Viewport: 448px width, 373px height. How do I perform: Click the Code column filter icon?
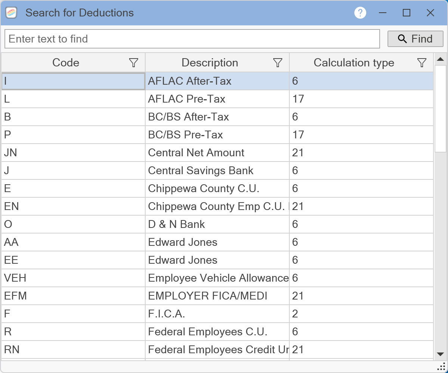coord(134,63)
